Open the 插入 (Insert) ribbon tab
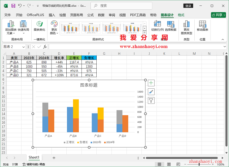Screen dimensions: 229x167 coord(52,15)
